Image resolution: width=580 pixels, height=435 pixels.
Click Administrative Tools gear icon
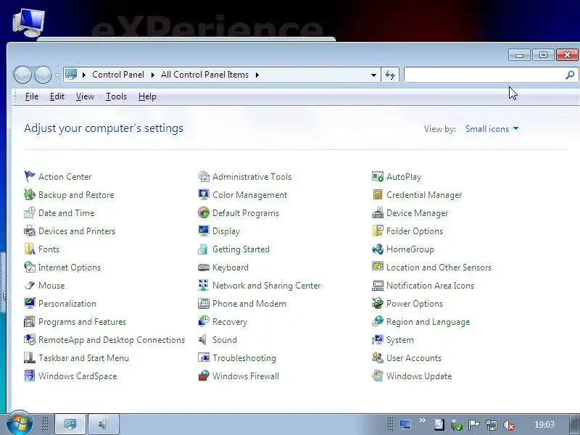pyautogui.click(x=204, y=176)
